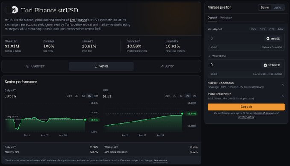This screenshot has height=166, width=290.
Task: Click the APY Since Inception label
Action: (x=116, y=152)
